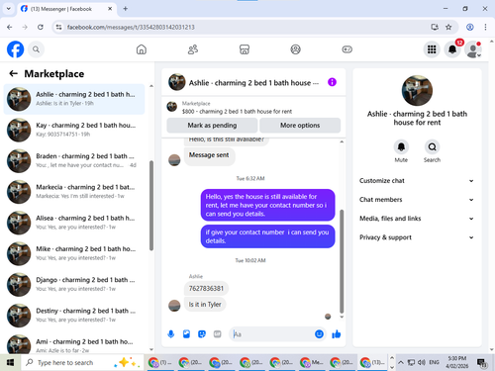Open the nine-dot Menu grid icon

click(x=432, y=49)
